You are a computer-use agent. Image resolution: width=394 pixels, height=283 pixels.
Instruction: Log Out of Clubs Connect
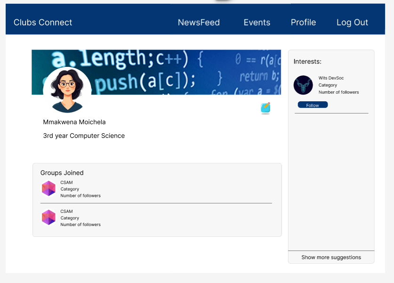(352, 22)
